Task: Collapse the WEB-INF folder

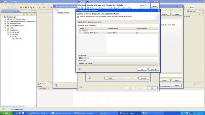Action: (8, 34)
